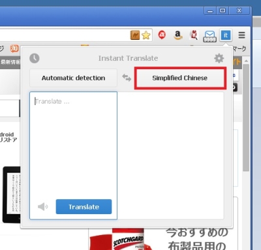Click the Instant Translate extension icon
Screen dimensions: 261x250
(226, 35)
